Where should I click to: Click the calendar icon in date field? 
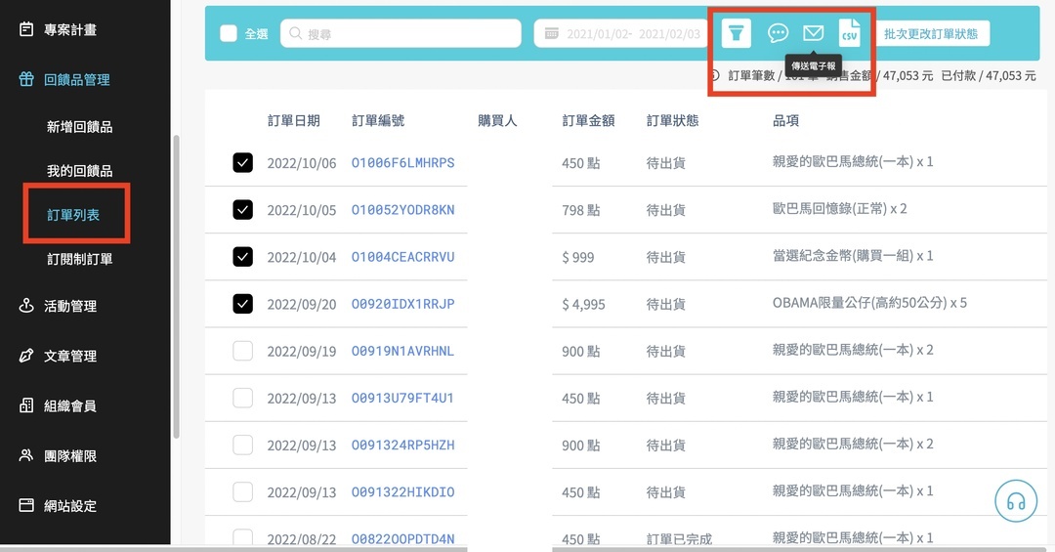tap(552, 33)
